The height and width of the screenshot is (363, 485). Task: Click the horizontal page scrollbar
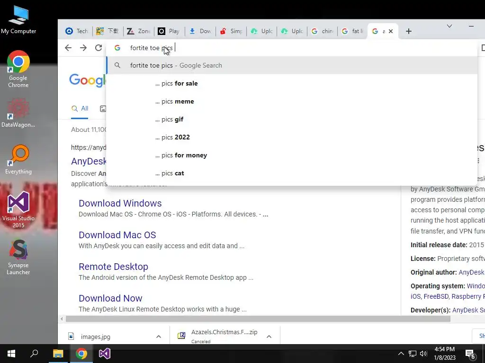click(258, 319)
